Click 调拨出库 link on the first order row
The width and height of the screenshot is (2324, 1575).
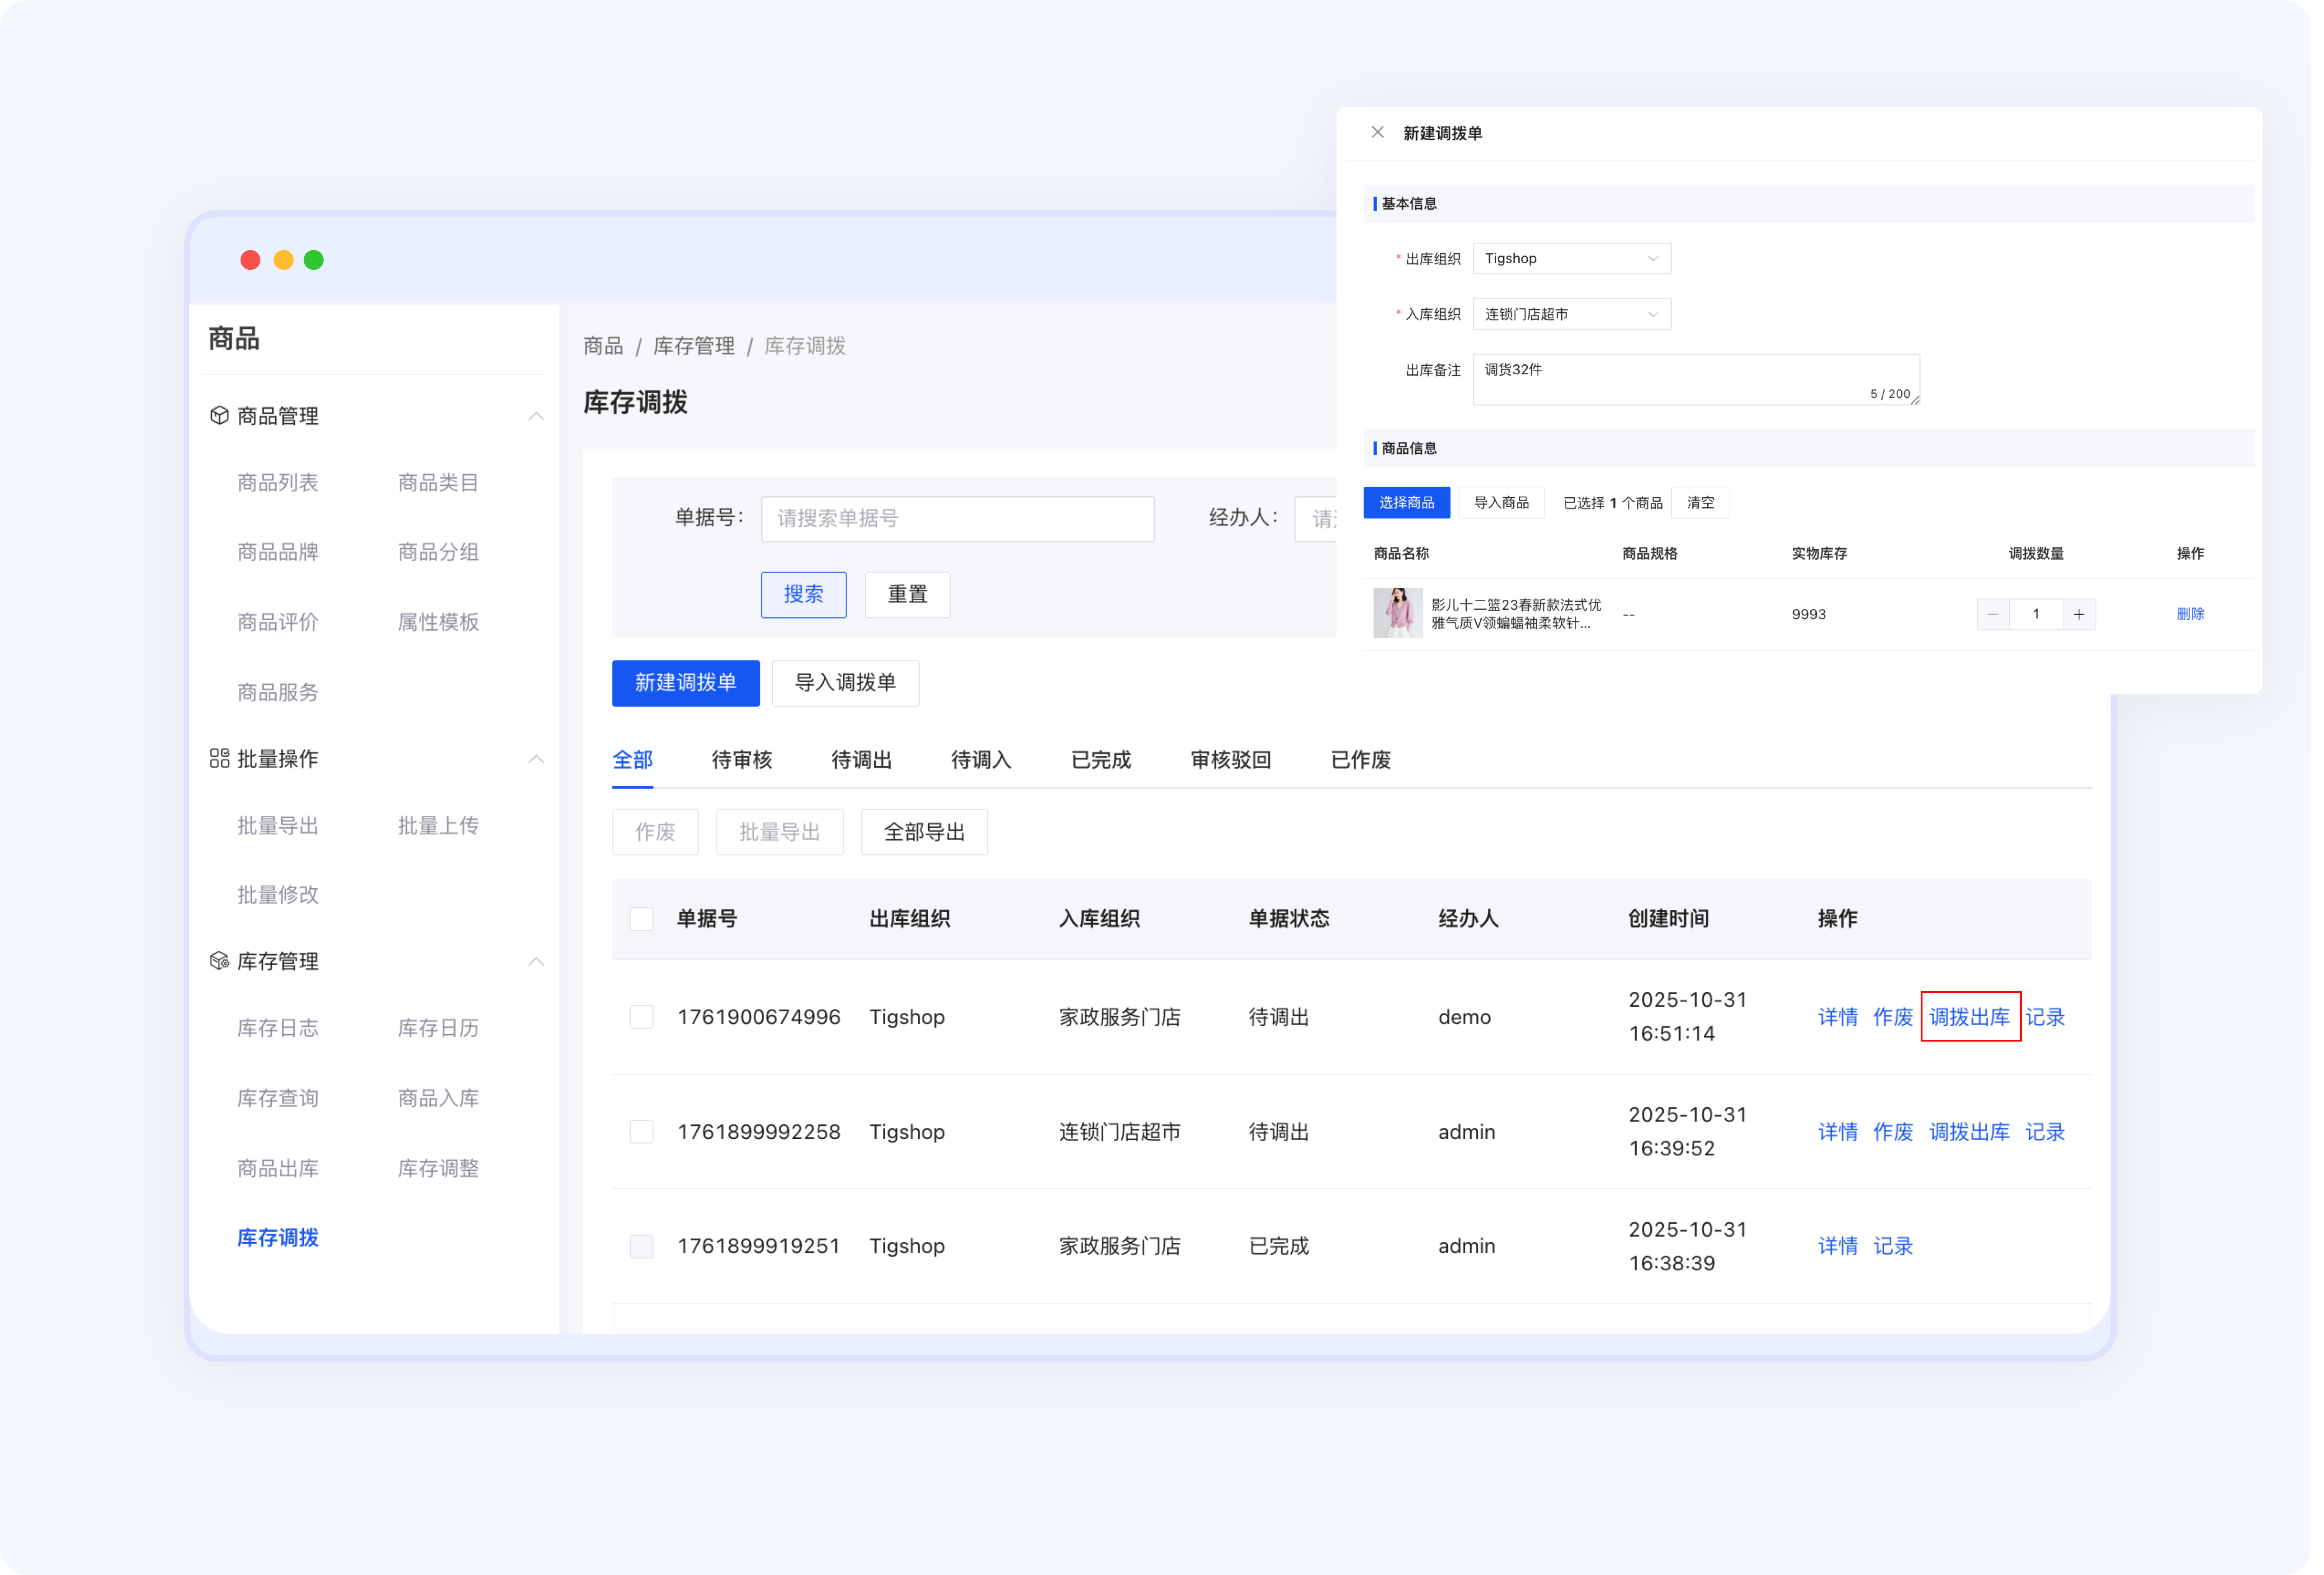click(1970, 1017)
